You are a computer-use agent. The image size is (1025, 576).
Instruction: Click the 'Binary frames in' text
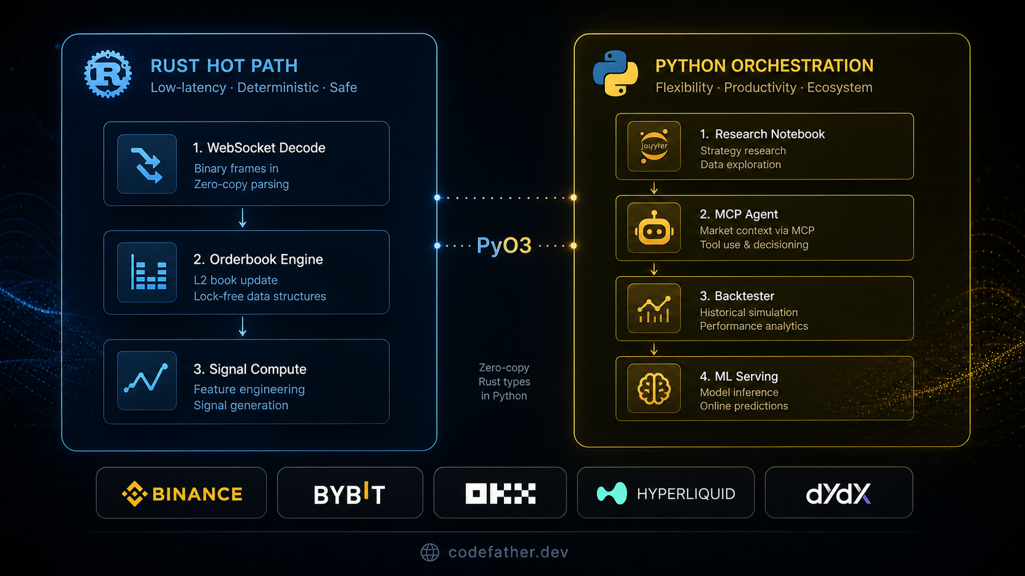point(236,168)
